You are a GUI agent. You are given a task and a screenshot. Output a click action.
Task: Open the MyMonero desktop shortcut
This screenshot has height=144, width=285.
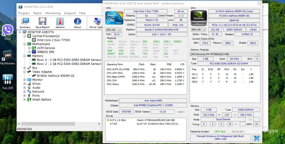(8, 57)
